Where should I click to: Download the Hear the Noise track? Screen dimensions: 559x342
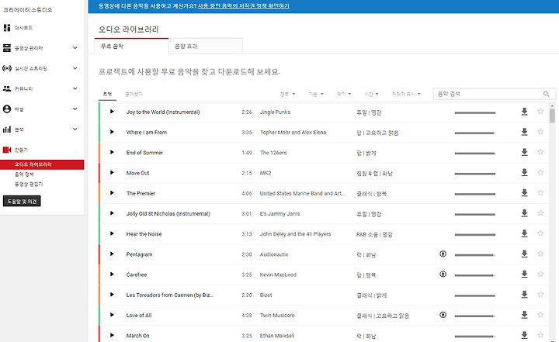pyautogui.click(x=524, y=233)
